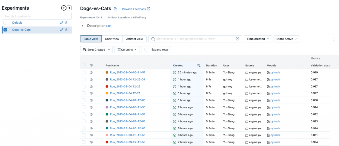Image resolution: width=339 pixels, height=146 pixels.
Task: Switch to Artifact view tab
Action: (x=134, y=39)
